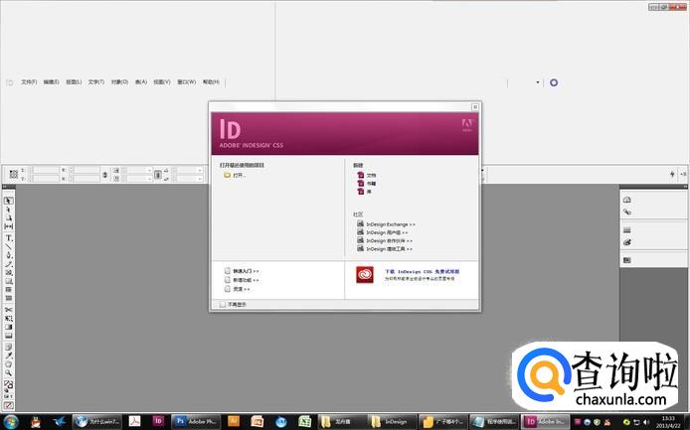Open the workspace switcher dropdown arrow

coord(538,82)
